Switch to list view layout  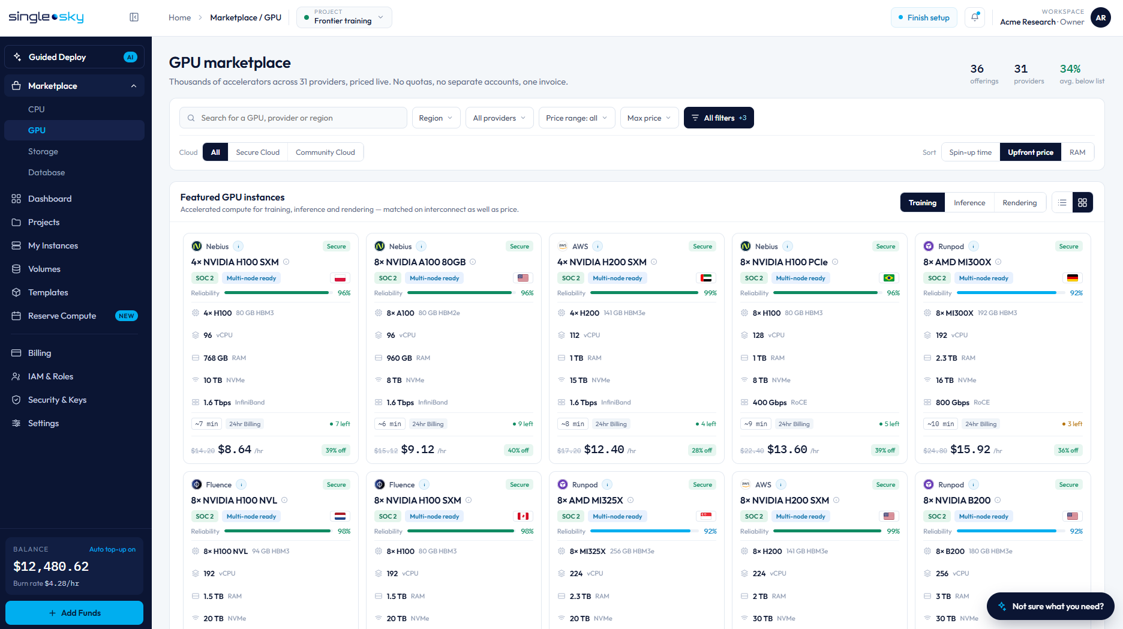[x=1062, y=203]
